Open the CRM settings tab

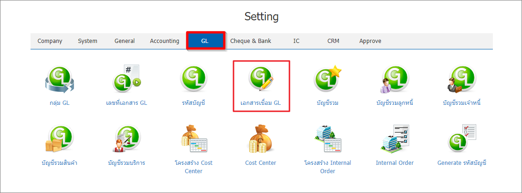tap(333, 41)
